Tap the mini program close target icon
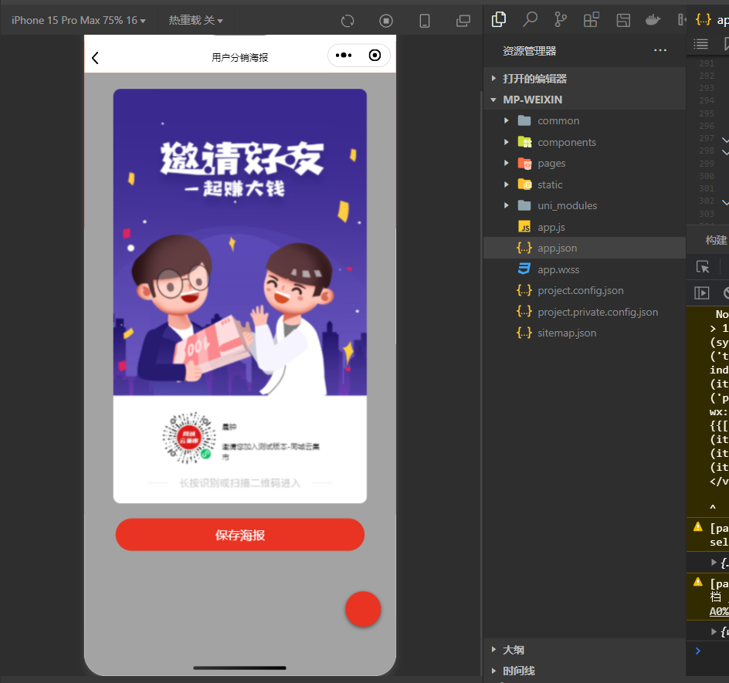This screenshot has height=683, width=729. (375, 56)
